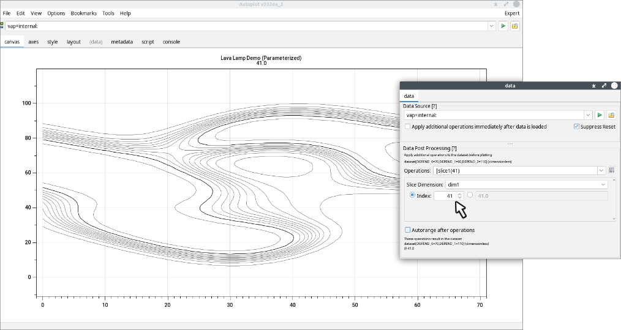Switch to the metadata tab
This screenshot has width=621, height=330.
[122, 42]
